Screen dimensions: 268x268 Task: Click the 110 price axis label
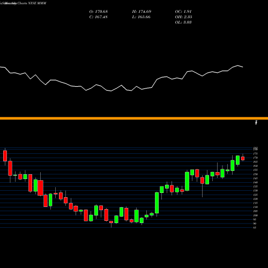256,207
